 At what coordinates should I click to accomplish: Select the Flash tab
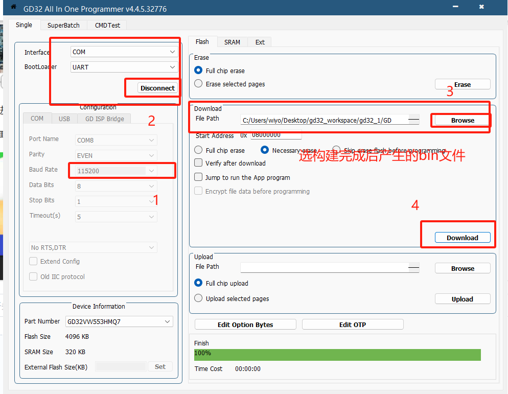click(x=202, y=42)
